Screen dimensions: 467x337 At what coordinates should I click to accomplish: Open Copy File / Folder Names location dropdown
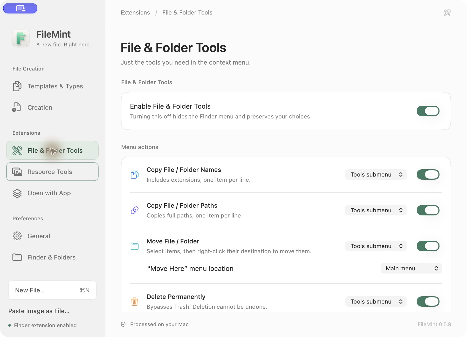click(x=376, y=174)
